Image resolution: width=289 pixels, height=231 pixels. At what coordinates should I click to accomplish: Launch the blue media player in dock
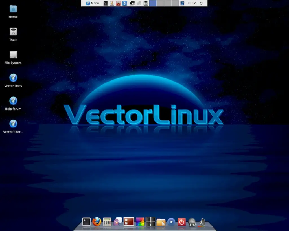coord(171,222)
